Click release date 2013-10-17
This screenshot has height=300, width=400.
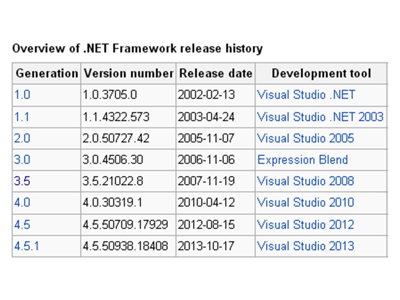point(206,246)
